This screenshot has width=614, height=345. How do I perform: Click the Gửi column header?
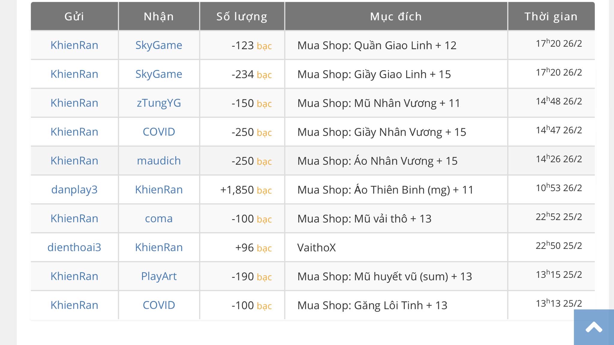74,16
